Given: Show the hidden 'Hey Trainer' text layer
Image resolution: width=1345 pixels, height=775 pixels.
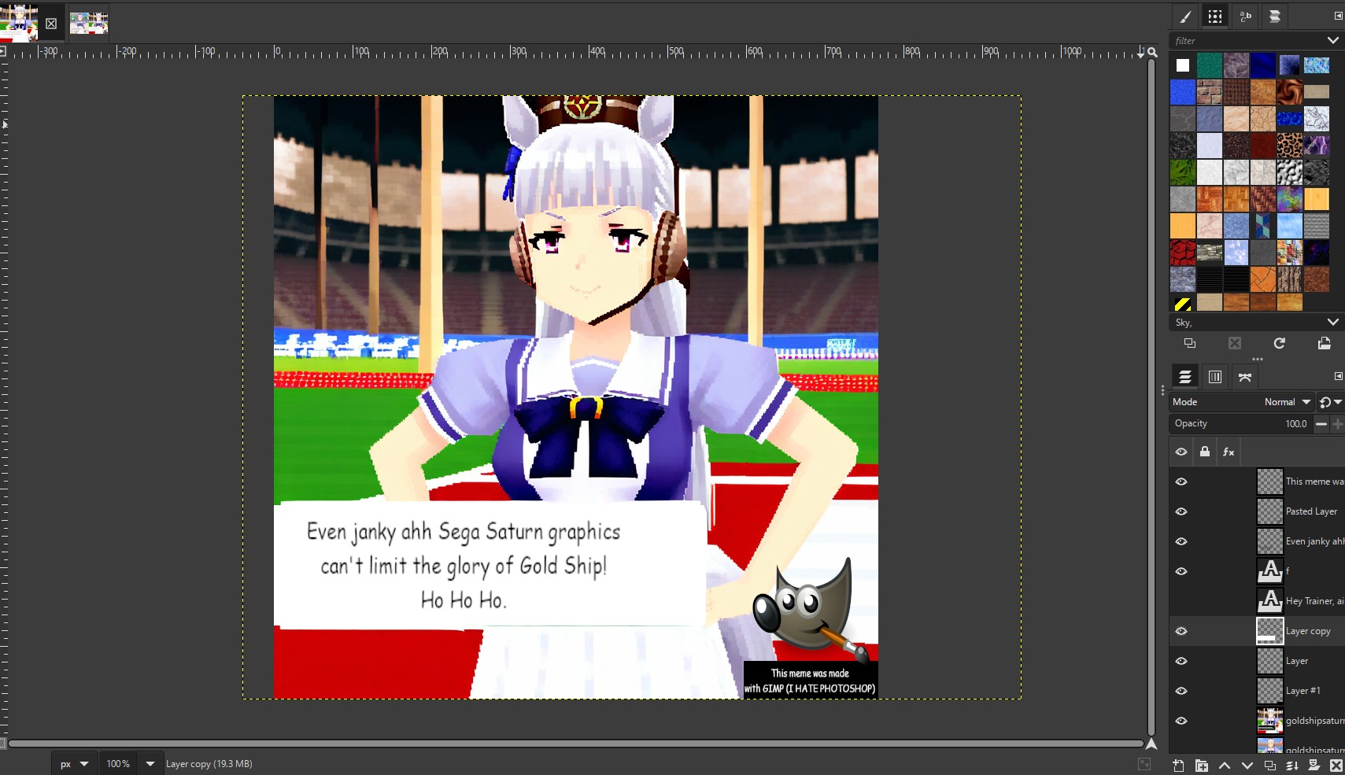Looking at the screenshot, I should click(1181, 601).
